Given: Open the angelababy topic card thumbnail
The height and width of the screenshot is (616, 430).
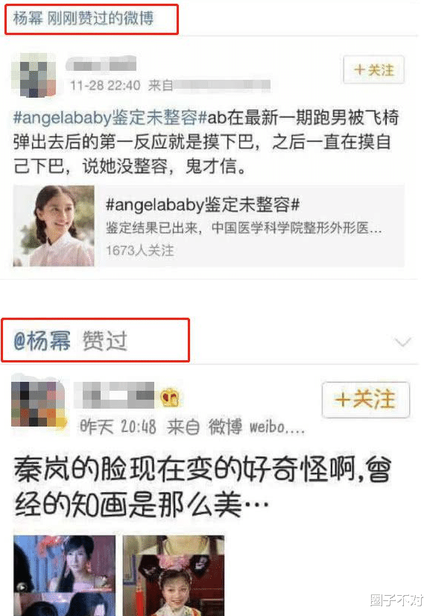Looking at the screenshot, I should 54,226.
